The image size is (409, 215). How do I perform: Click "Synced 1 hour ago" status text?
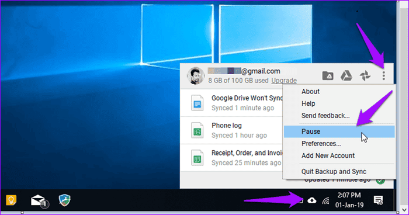click(239, 136)
